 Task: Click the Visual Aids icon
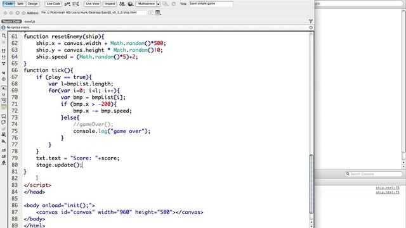[165, 4]
